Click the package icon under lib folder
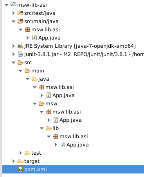Screen dimensions: 144x177 pos(56,137)
